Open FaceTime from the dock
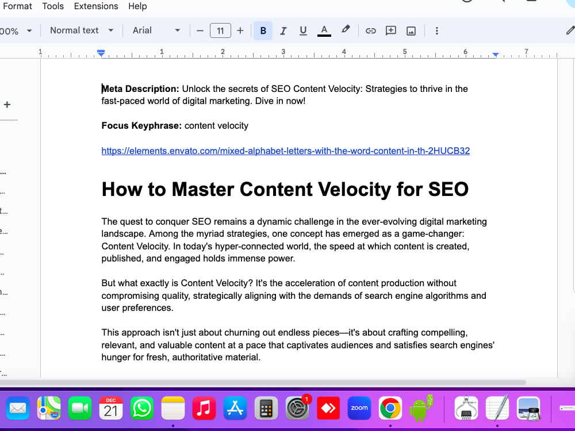 (79, 408)
